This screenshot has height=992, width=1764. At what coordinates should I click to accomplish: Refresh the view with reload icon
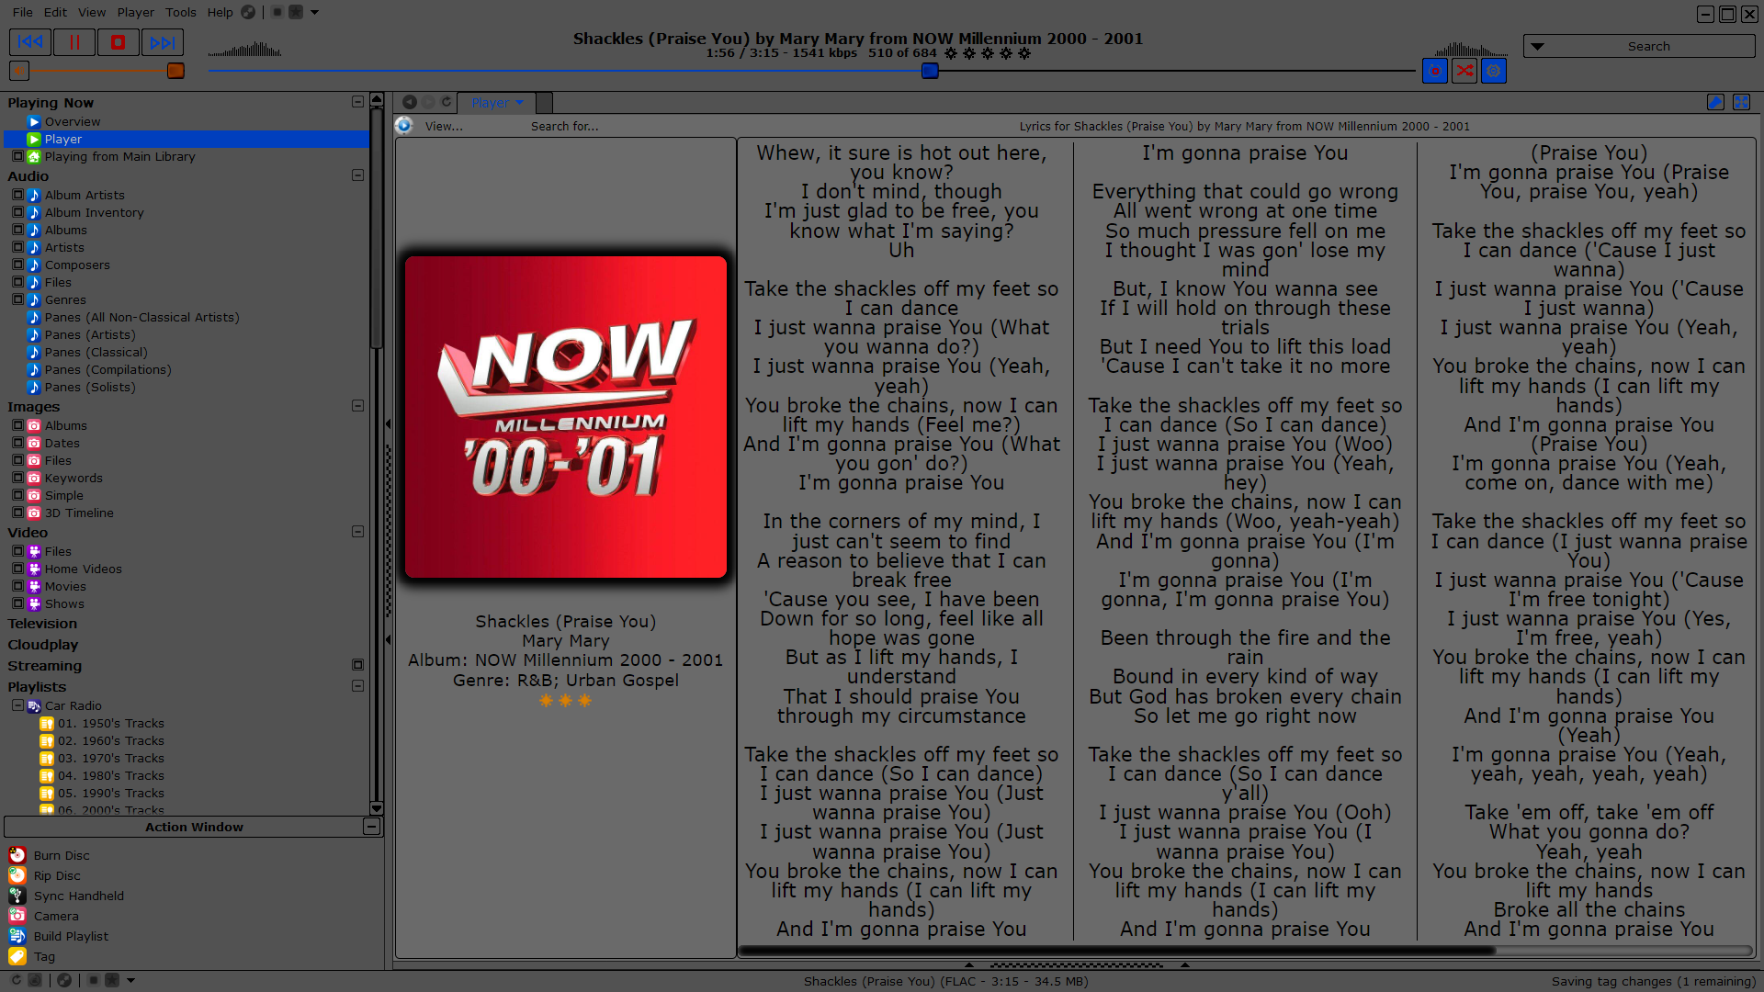447,102
